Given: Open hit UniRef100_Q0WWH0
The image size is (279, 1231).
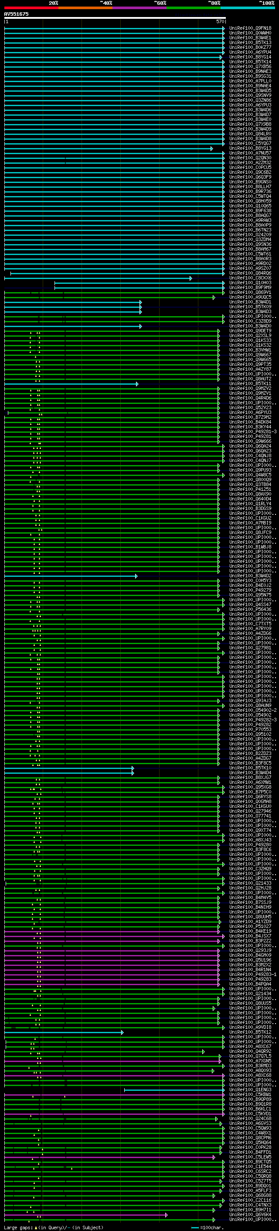Looking at the screenshot, I should click(x=250, y=33).
